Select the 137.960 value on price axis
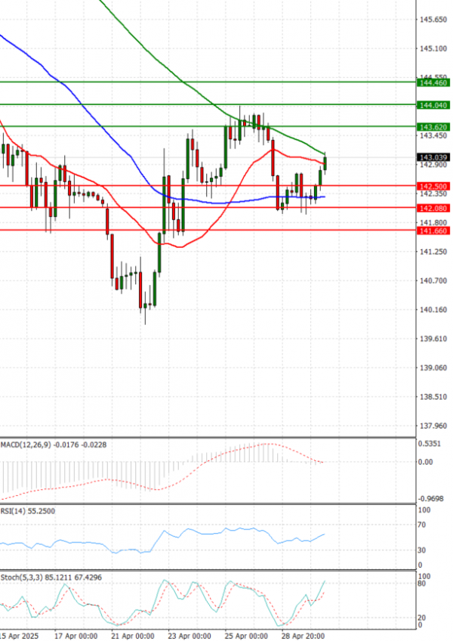 pos(433,425)
